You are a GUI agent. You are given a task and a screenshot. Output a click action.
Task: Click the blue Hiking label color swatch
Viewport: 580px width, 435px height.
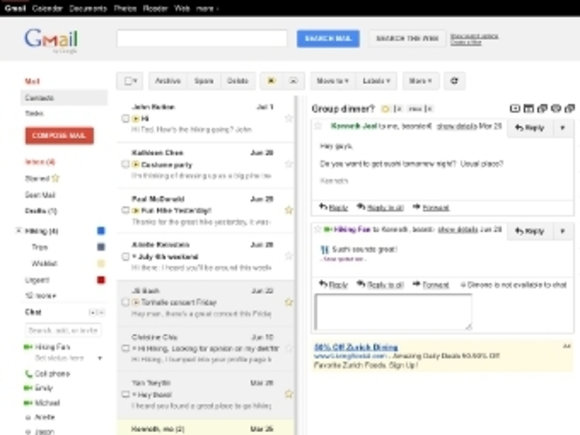101,231
